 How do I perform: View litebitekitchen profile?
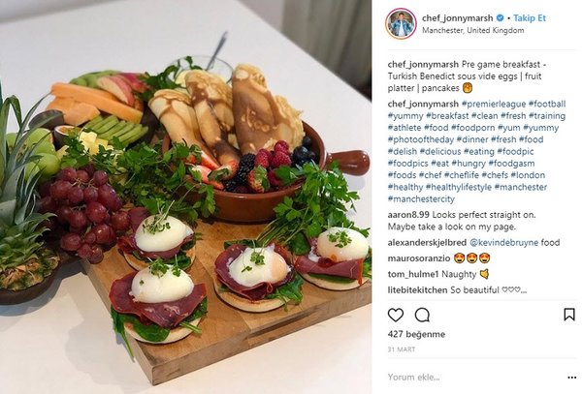417,290
